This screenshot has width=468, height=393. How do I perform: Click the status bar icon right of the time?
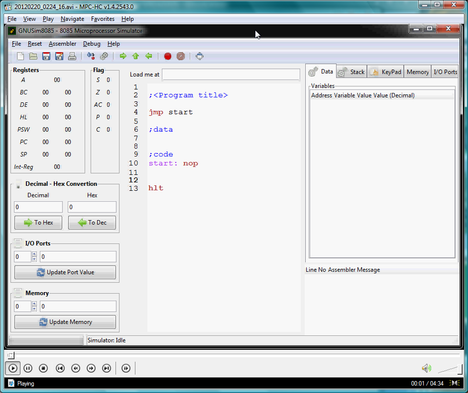454,383
